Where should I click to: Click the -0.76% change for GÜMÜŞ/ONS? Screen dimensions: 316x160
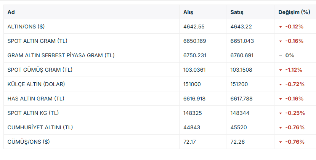pos(295,142)
